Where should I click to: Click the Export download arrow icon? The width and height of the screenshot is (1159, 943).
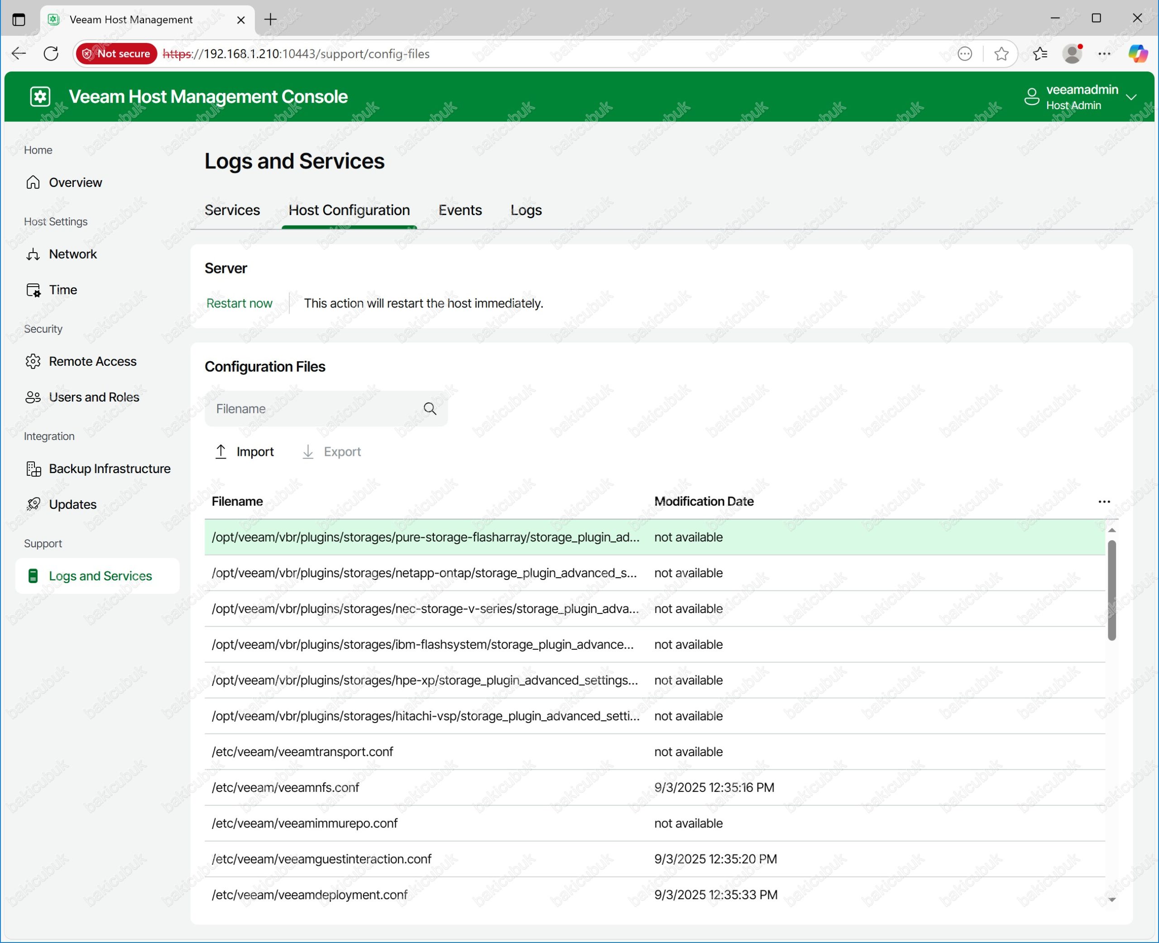[308, 451]
